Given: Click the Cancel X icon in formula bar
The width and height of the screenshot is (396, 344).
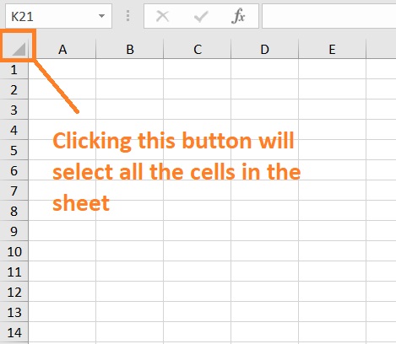Looking at the screenshot, I should click(x=162, y=16).
